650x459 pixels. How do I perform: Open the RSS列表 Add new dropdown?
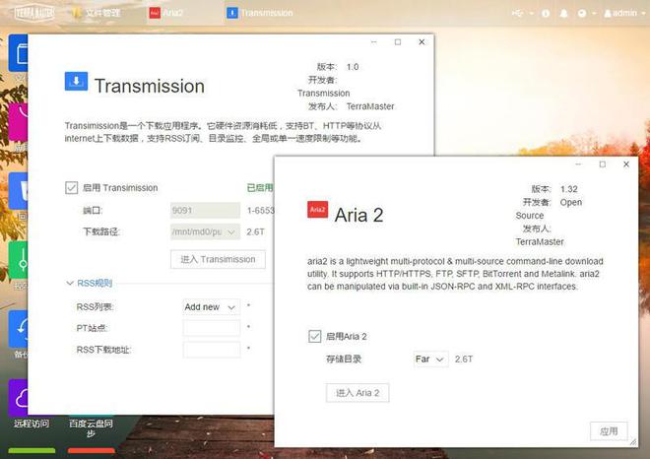(211, 307)
